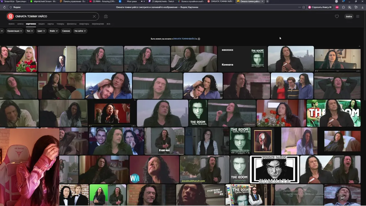Focus the search field with ОМНАТА ТОММИ УАЙСО
Viewport: 366px width, 206px height.
pos(53,16)
